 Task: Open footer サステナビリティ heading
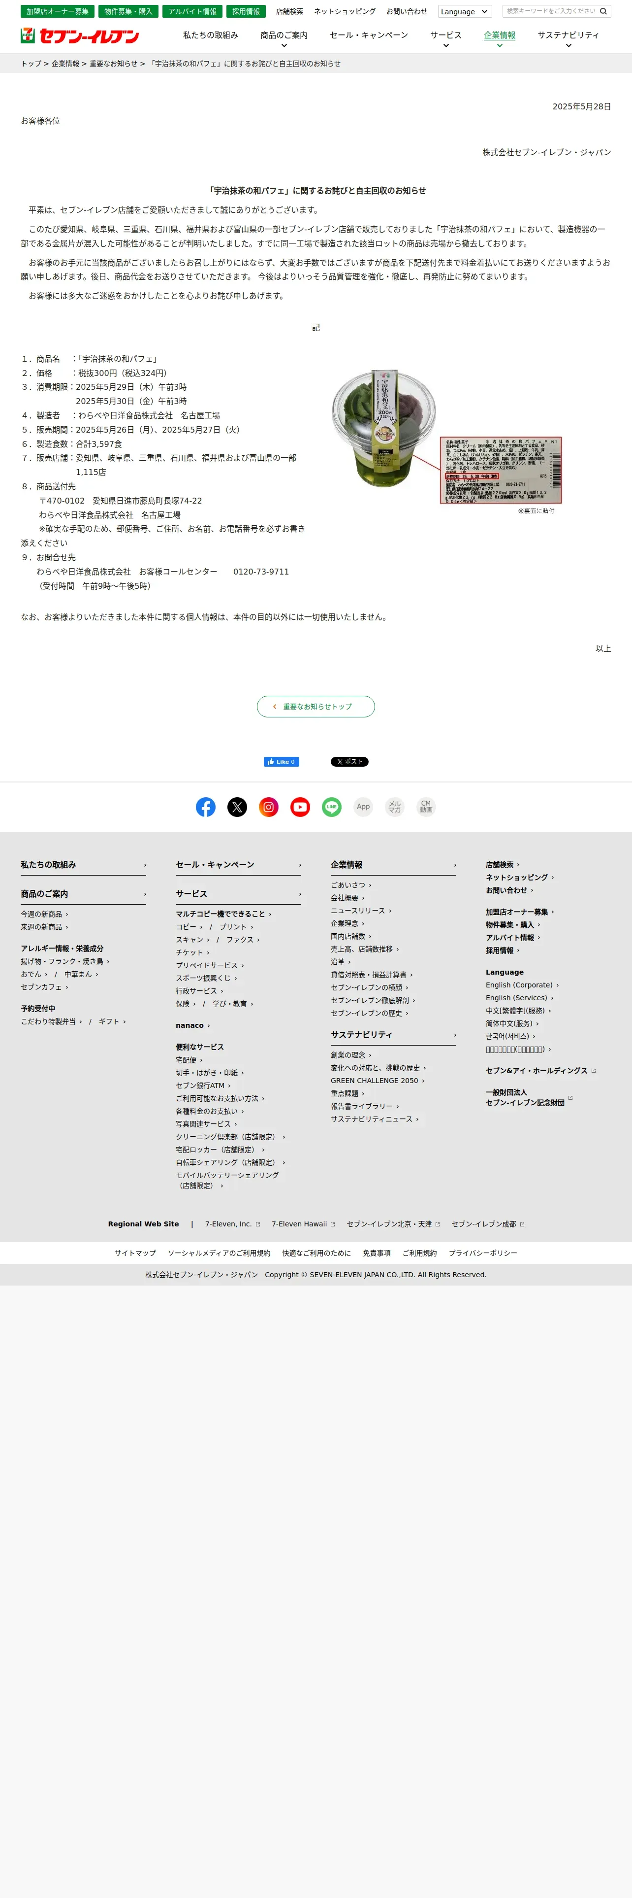click(394, 1035)
